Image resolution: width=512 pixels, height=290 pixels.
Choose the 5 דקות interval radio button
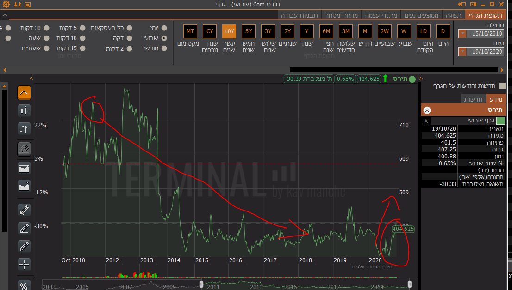(82, 28)
